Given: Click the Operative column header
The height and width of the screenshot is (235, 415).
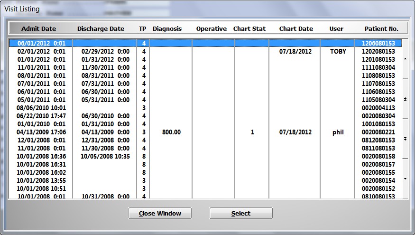Looking at the screenshot, I should 212,28.
